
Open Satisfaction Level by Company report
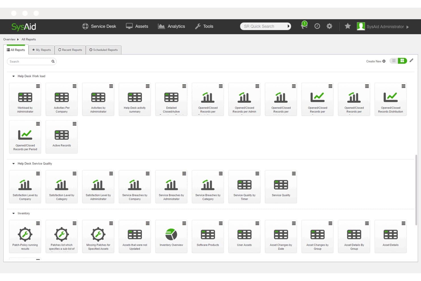(25, 187)
